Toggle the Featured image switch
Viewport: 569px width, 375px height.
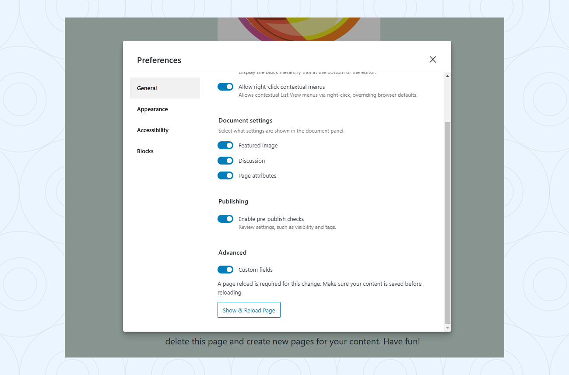pyautogui.click(x=225, y=145)
